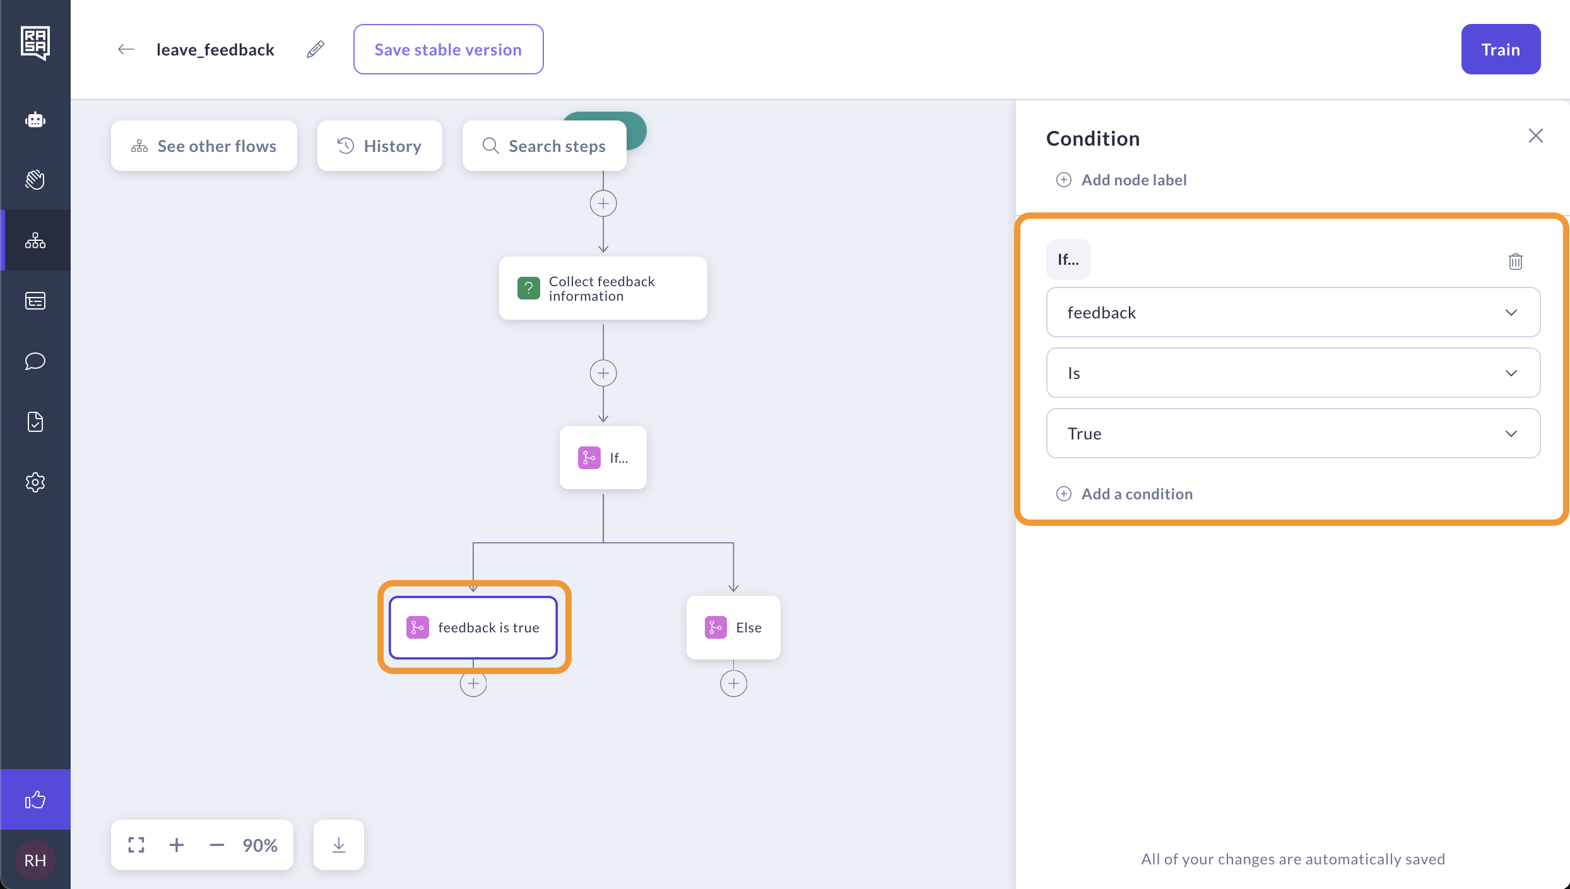The height and width of the screenshot is (889, 1570).
Task: Open the Is operator dropdown
Action: tap(1293, 373)
